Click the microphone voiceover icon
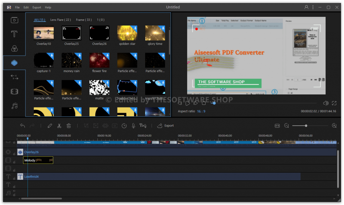 point(133,126)
